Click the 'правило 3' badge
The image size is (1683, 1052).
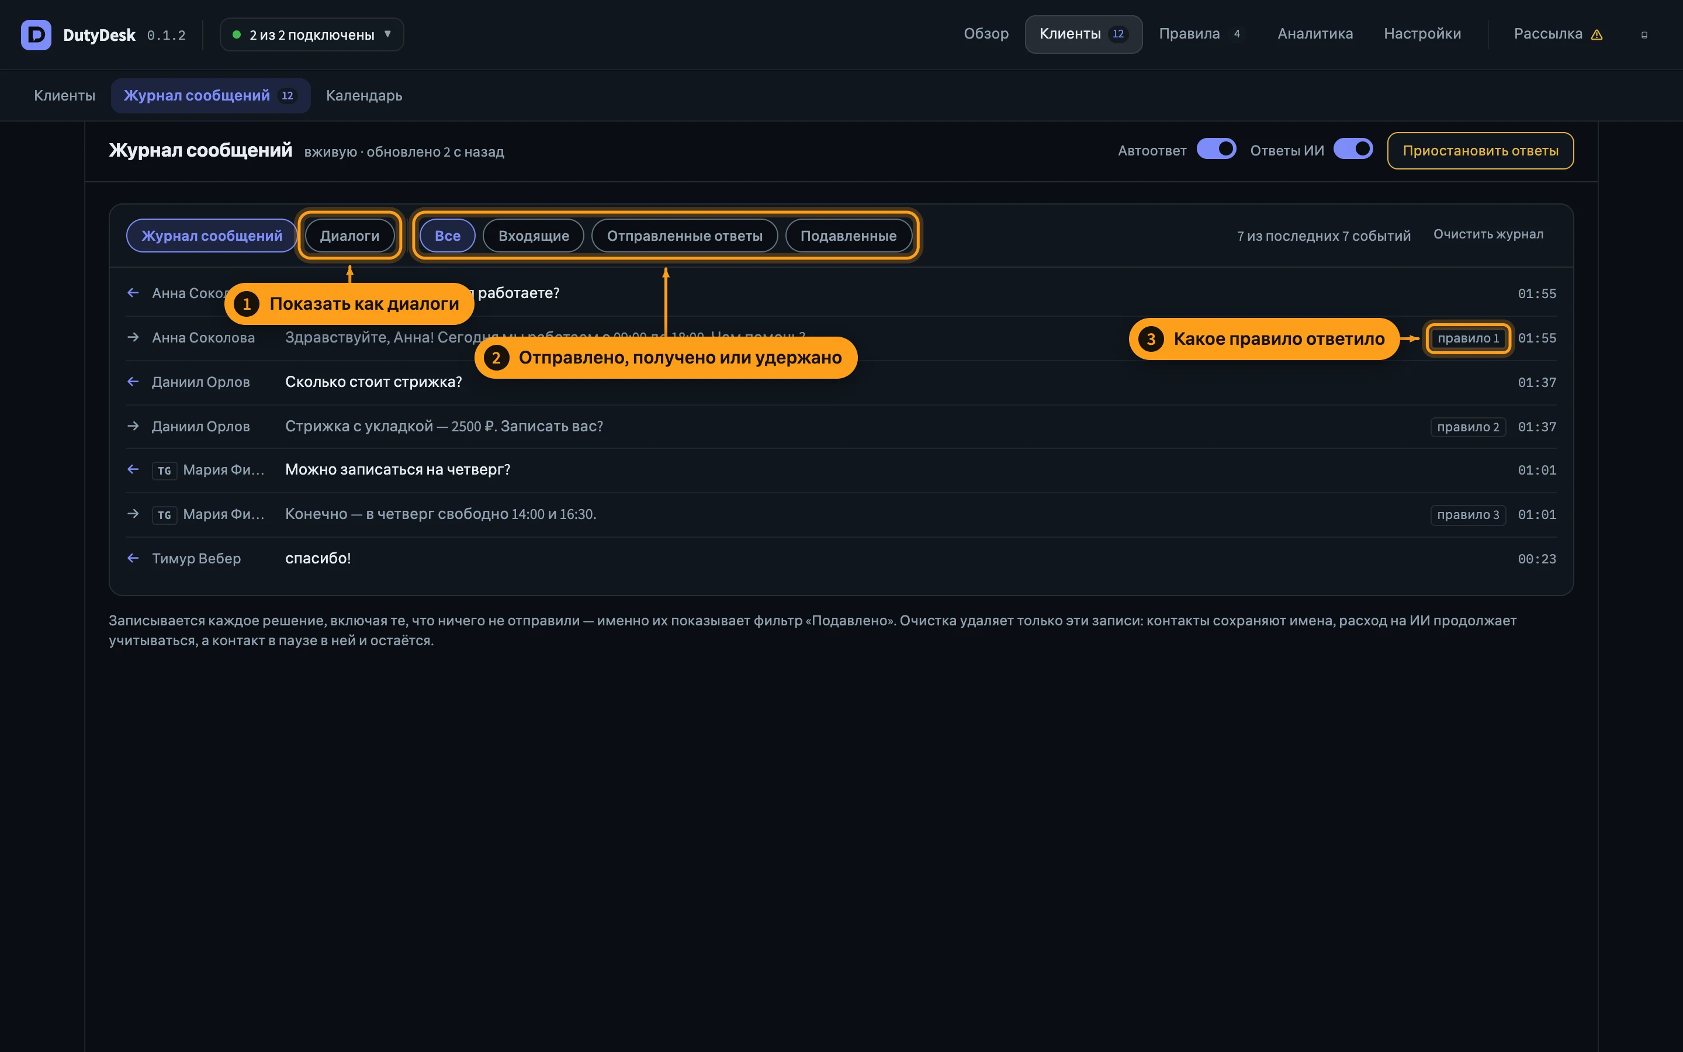tap(1467, 515)
